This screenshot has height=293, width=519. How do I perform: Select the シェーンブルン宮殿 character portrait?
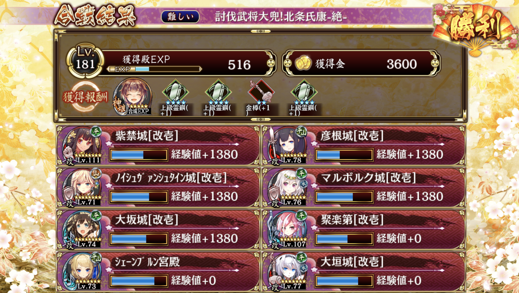(x=81, y=271)
